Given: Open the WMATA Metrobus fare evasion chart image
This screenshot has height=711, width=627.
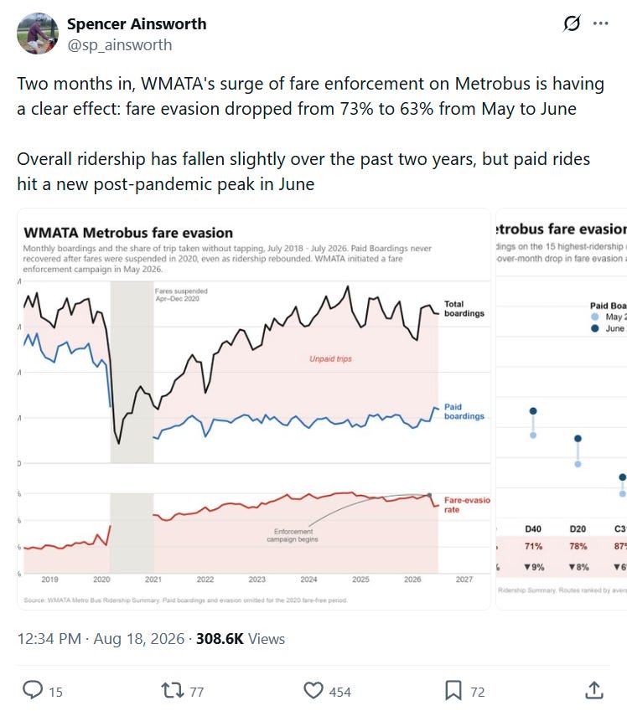Looking at the screenshot, I should (x=254, y=409).
